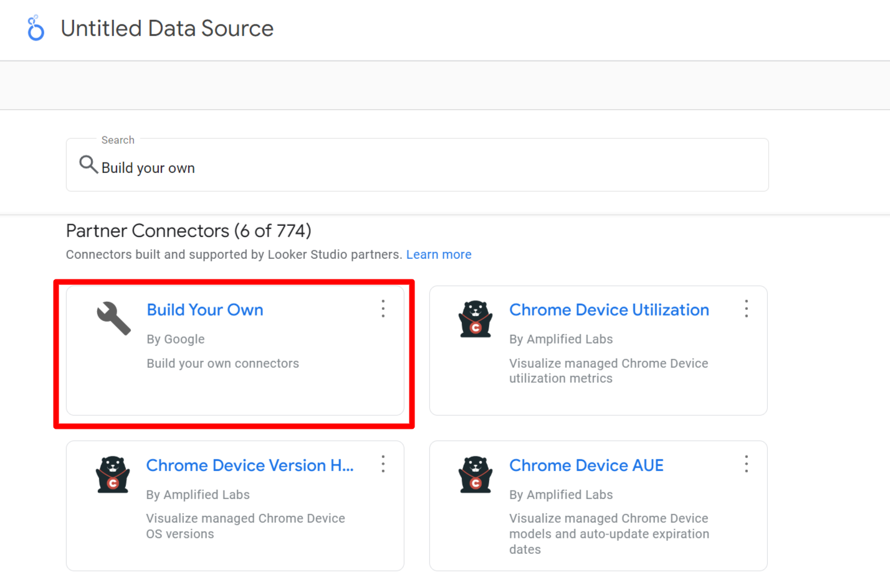Click the Build Your Own wrench icon
Image resolution: width=890 pixels, height=585 pixels.
click(113, 318)
